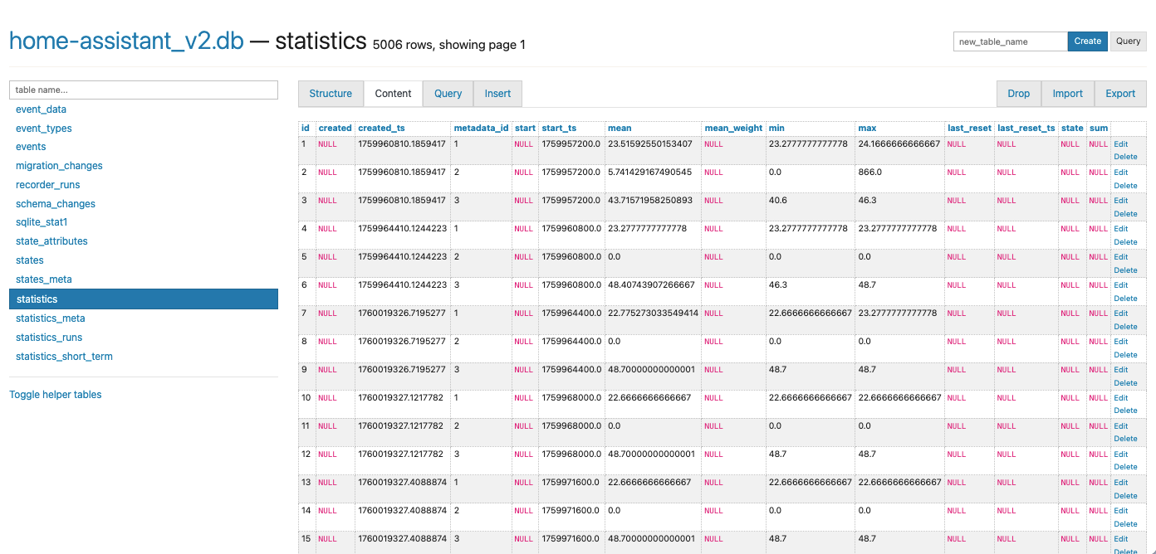Open the Query button beside Create
Screen dimensions: 1156x554
1128,41
